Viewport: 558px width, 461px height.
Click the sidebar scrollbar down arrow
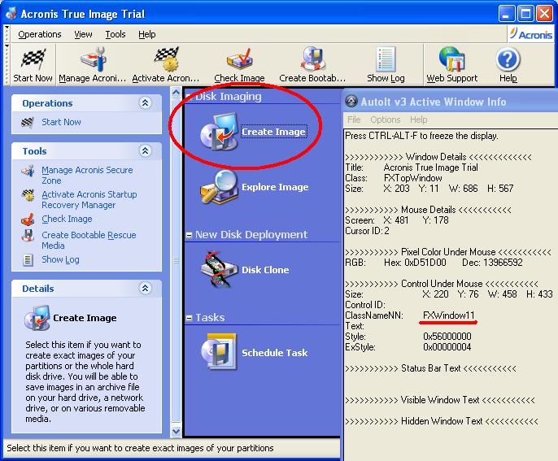coord(176,432)
